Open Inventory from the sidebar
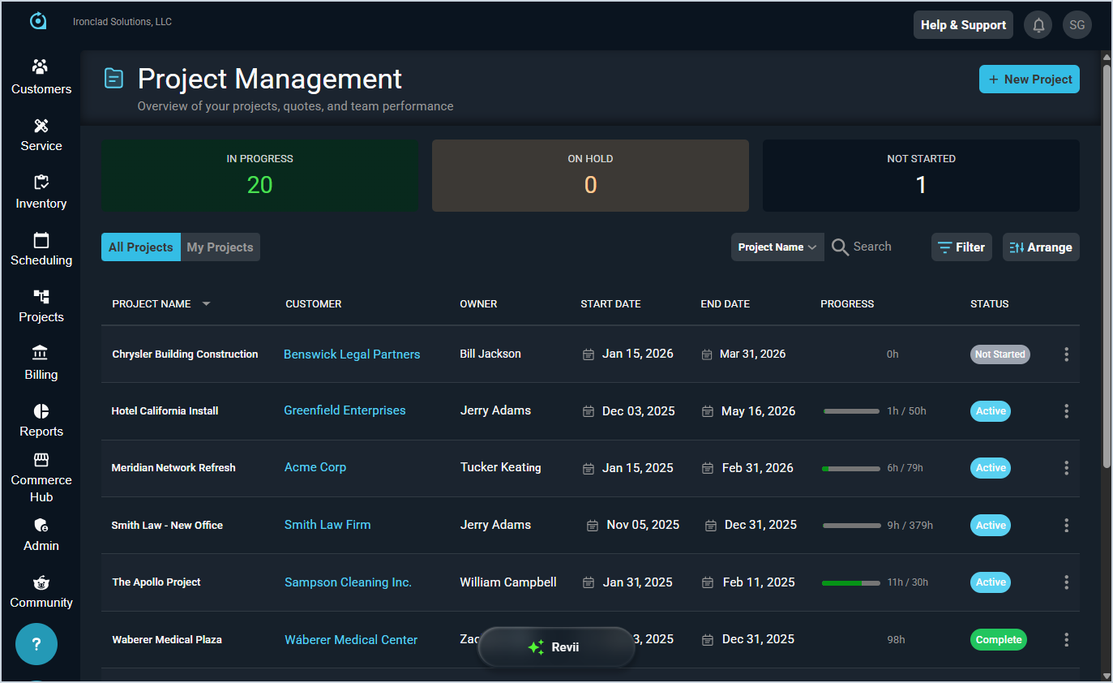Screen dimensions: 1113x683 point(41,183)
